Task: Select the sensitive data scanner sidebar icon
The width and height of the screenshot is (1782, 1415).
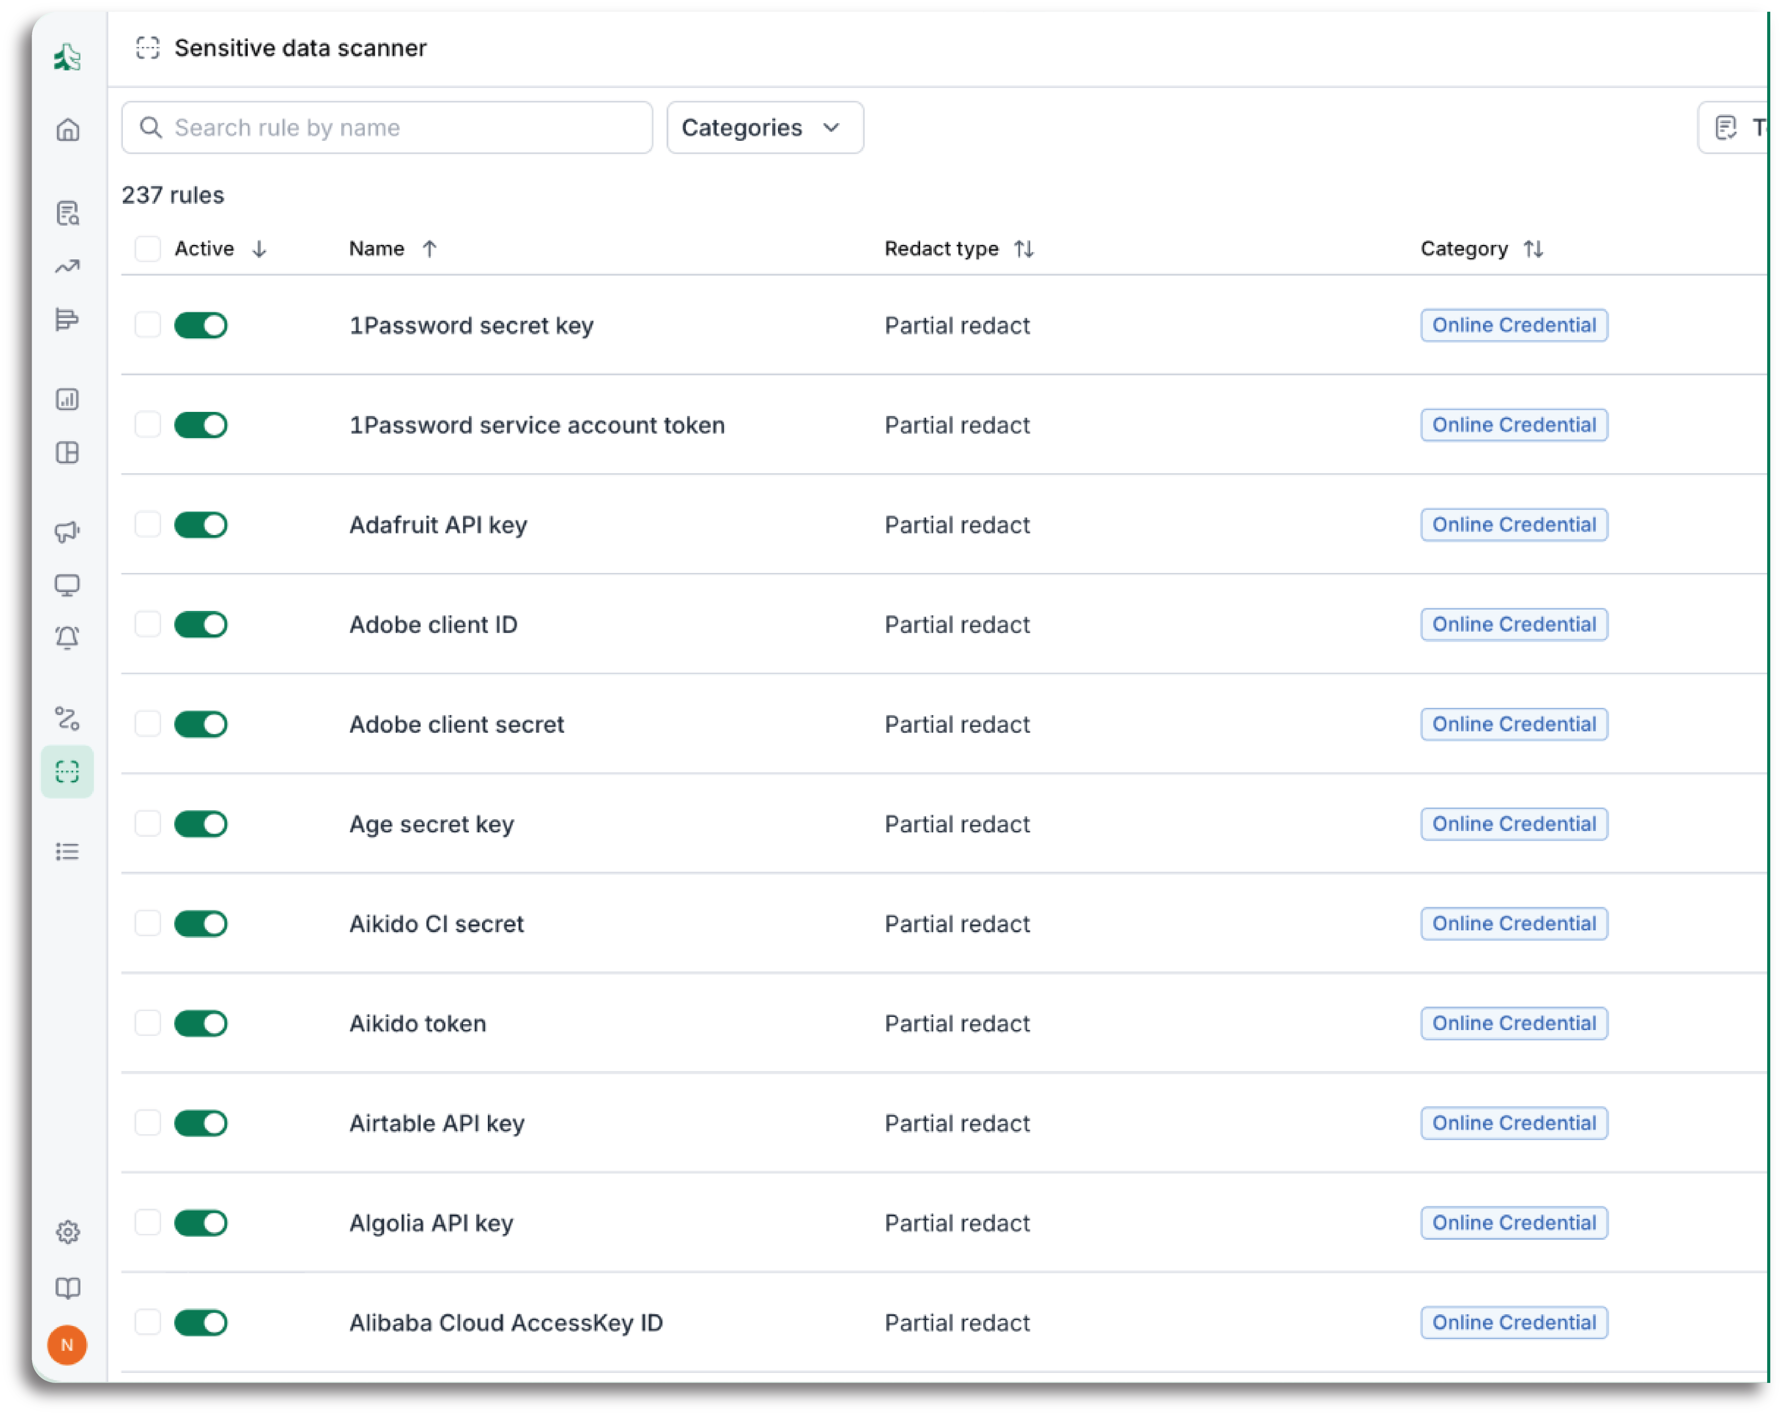Action: coord(68,772)
